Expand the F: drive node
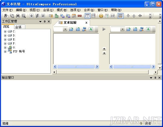 click(5, 43)
